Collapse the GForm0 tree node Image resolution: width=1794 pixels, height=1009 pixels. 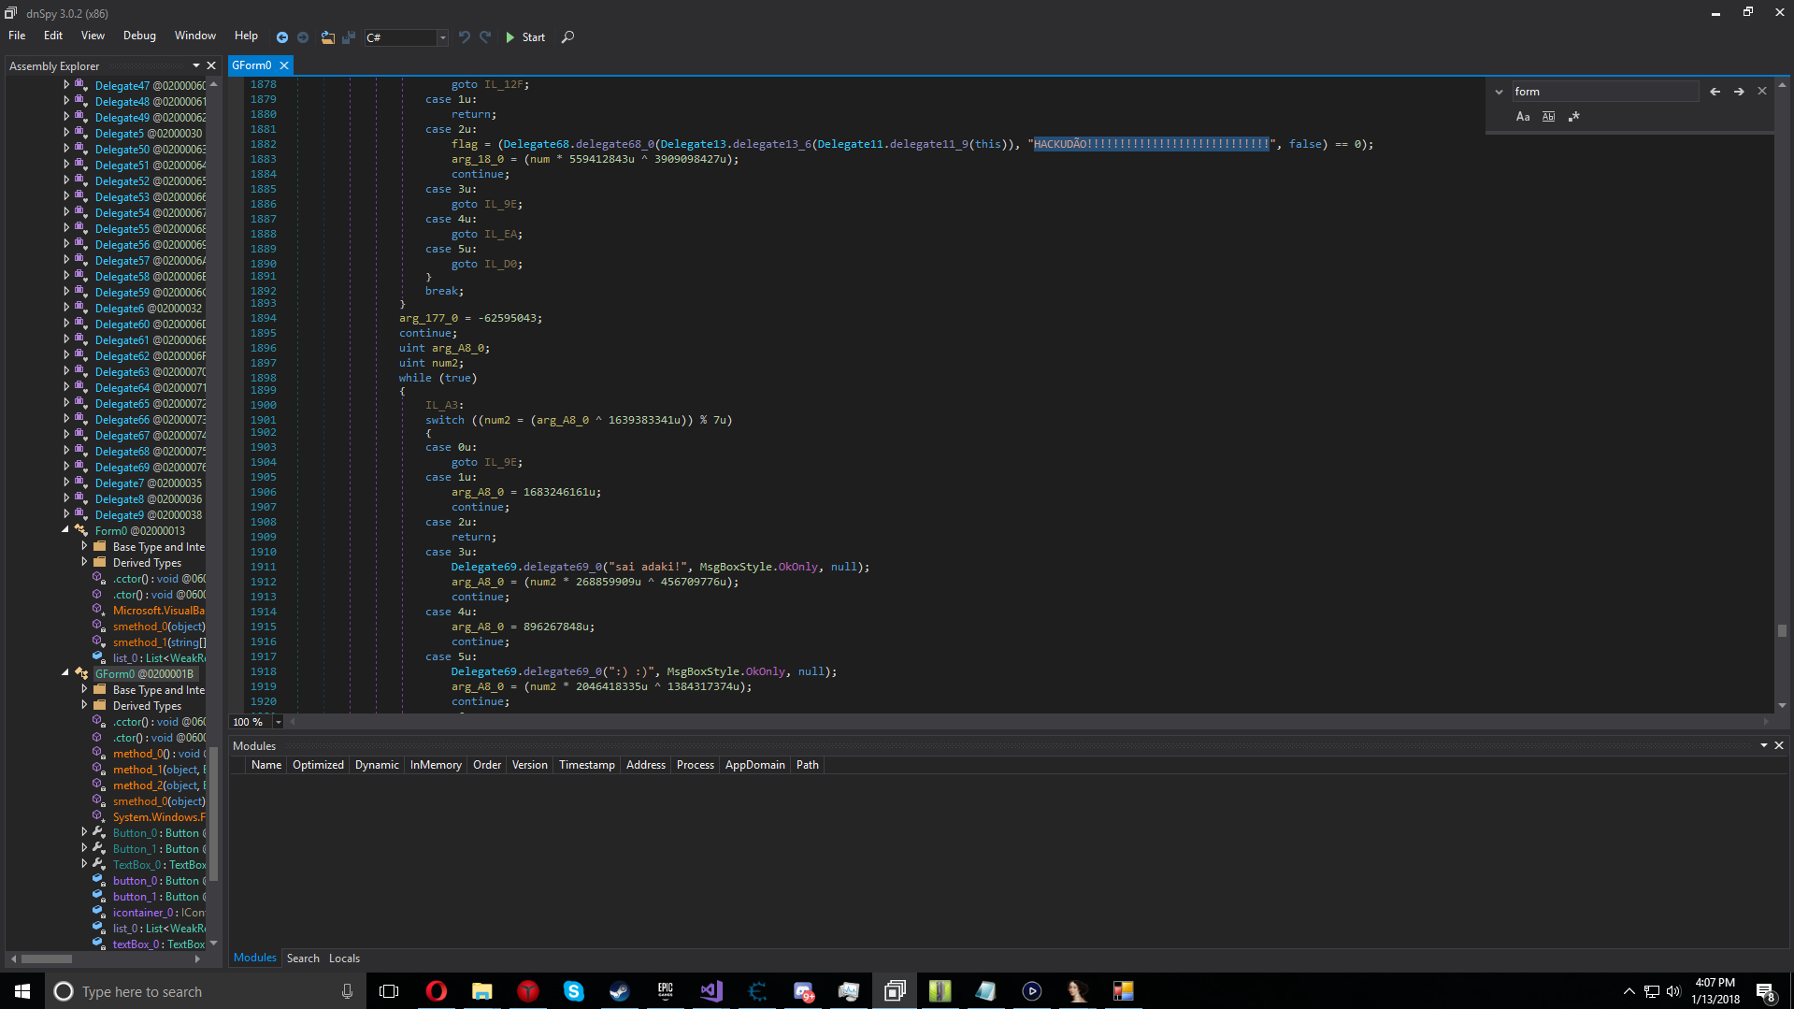click(65, 673)
